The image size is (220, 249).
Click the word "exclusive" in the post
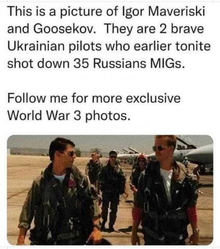click(153, 98)
